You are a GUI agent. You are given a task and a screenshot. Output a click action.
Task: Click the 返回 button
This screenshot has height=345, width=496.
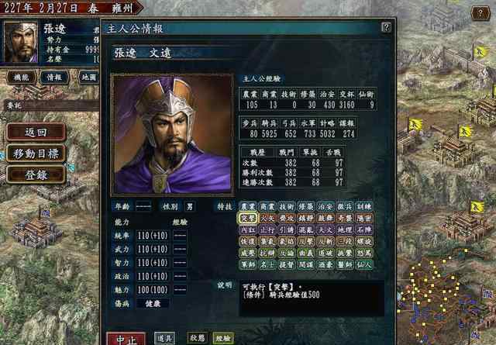click(x=36, y=133)
